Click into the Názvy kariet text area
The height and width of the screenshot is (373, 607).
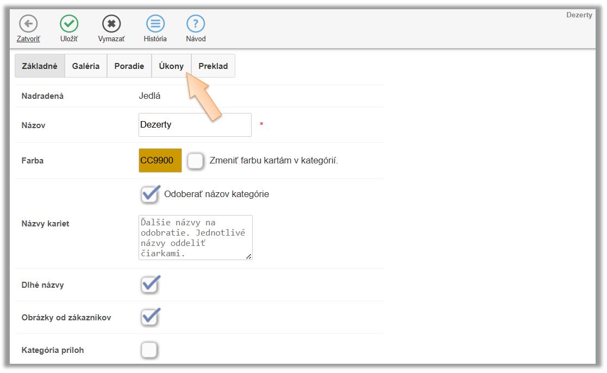click(195, 237)
